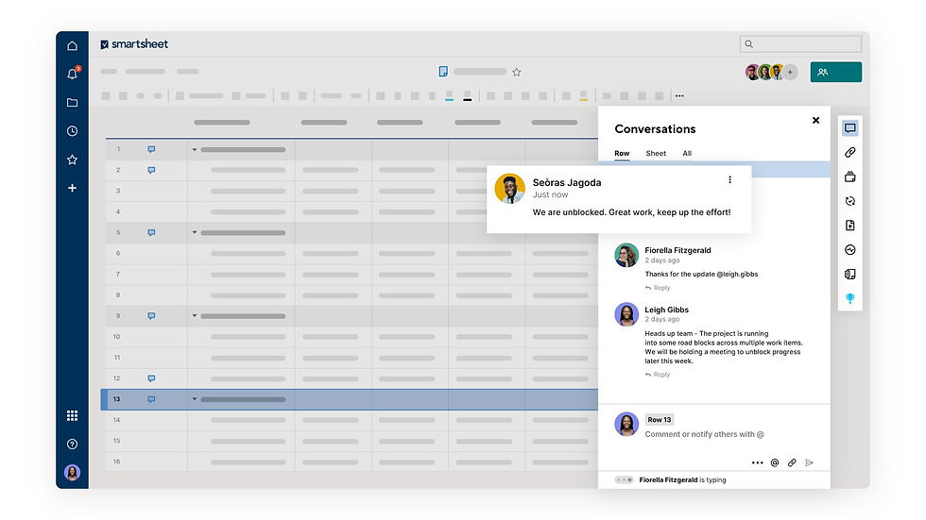Switch to the Row tab in Conversations

[622, 153]
